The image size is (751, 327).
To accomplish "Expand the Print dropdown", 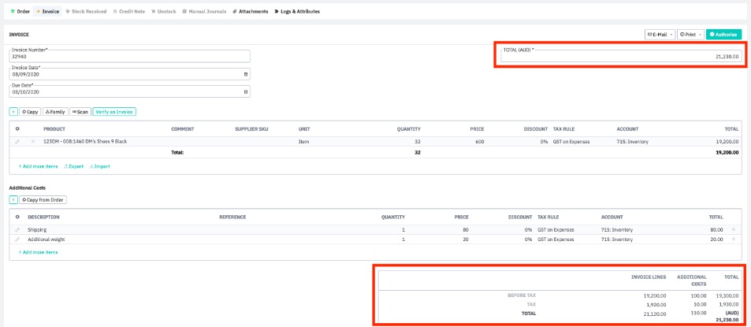I will pos(690,35).
